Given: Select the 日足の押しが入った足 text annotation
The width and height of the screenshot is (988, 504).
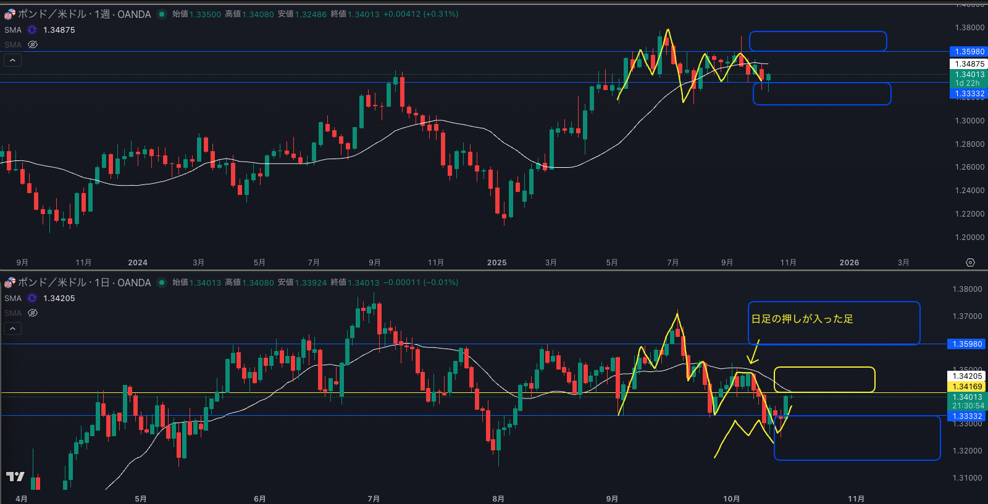Looking at the screenshot, I should (802, 319).
